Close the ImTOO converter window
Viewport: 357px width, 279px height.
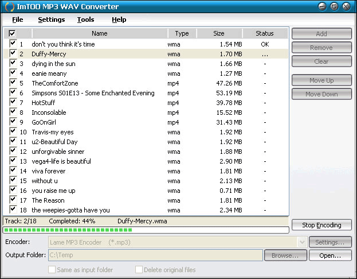(346, 7)
